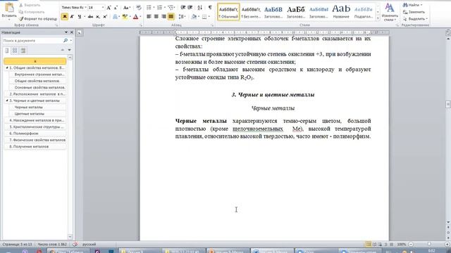This screenshot has height=253, width=451.
Task: Open multilevel list dropdown
Action: (172, 8)
